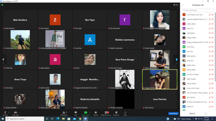
Task: Toggle mute icon for Anggie Felitha row
Action: 210,38
